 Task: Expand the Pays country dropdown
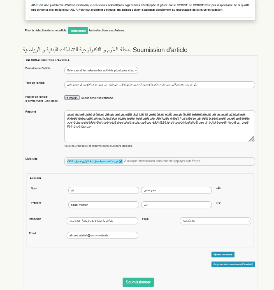(x=215, y=221)
